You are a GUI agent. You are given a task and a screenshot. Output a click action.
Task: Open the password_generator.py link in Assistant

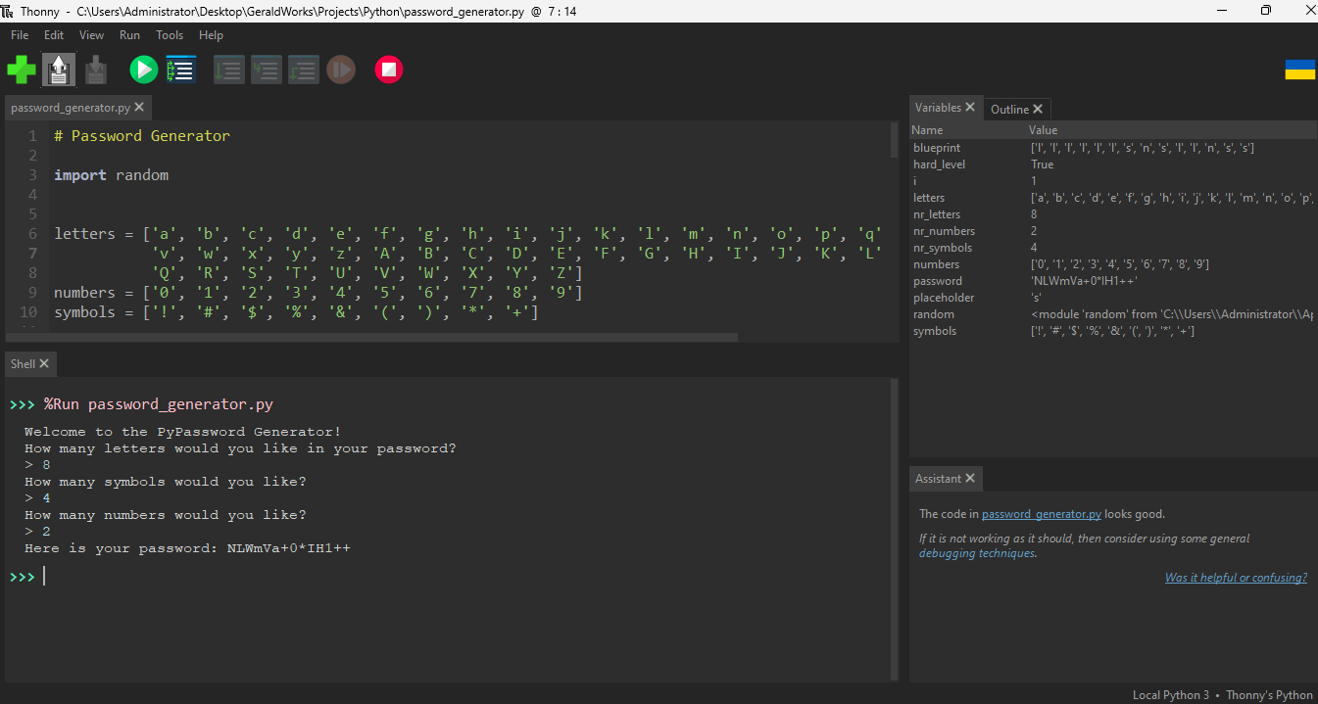tap(1041, 514)
